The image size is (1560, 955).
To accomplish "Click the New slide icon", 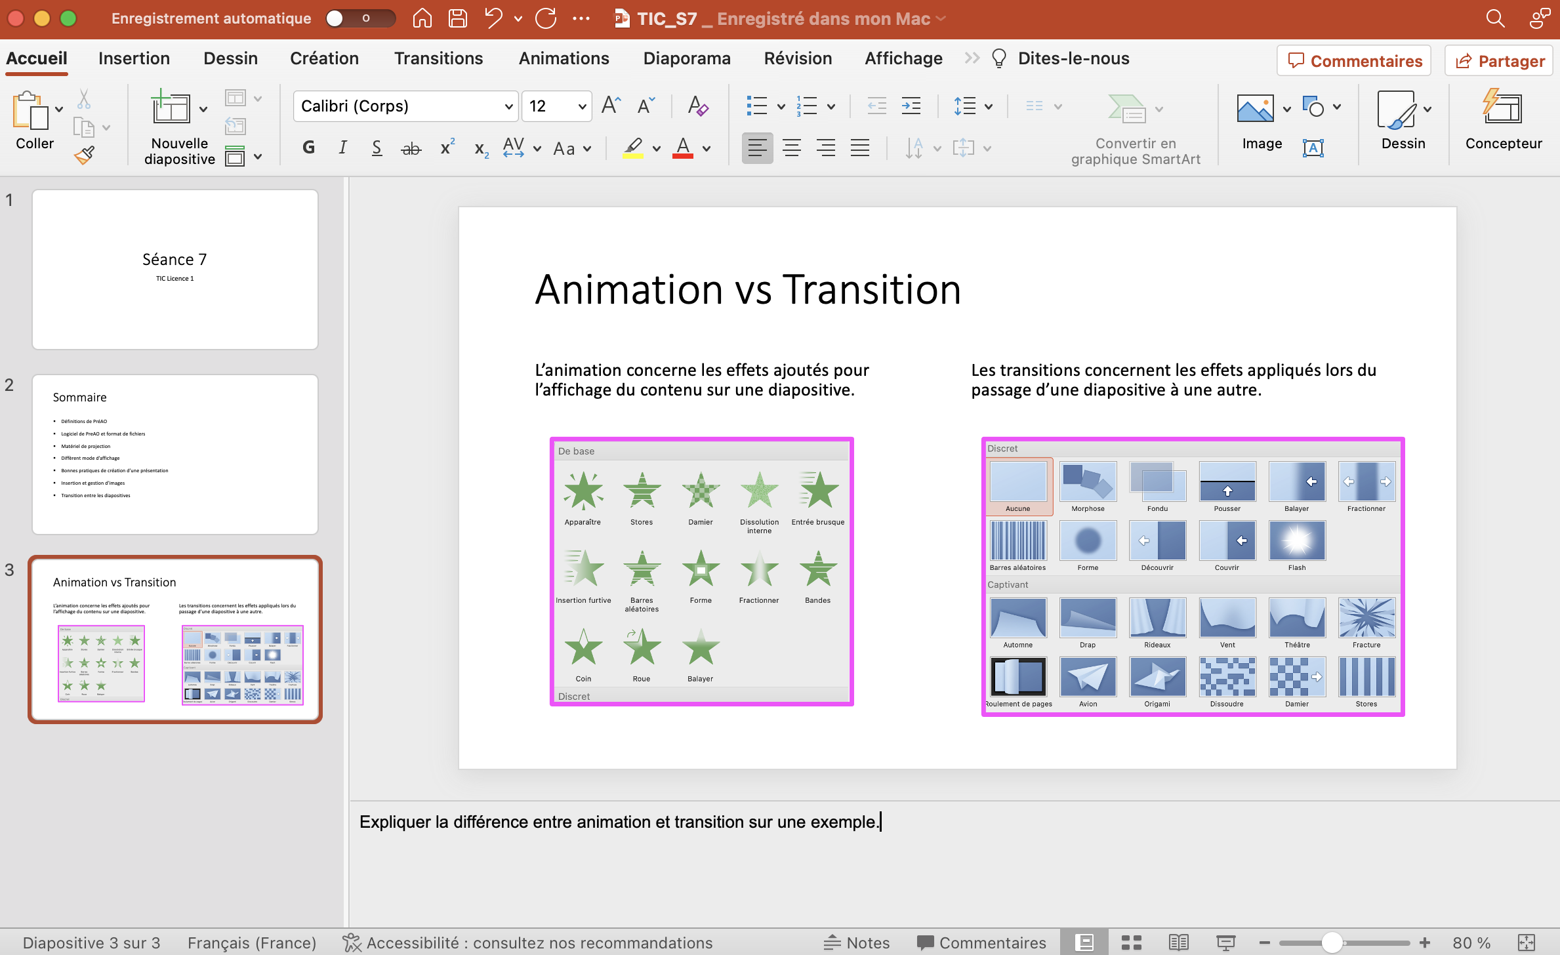I will [x=170, y=107].
